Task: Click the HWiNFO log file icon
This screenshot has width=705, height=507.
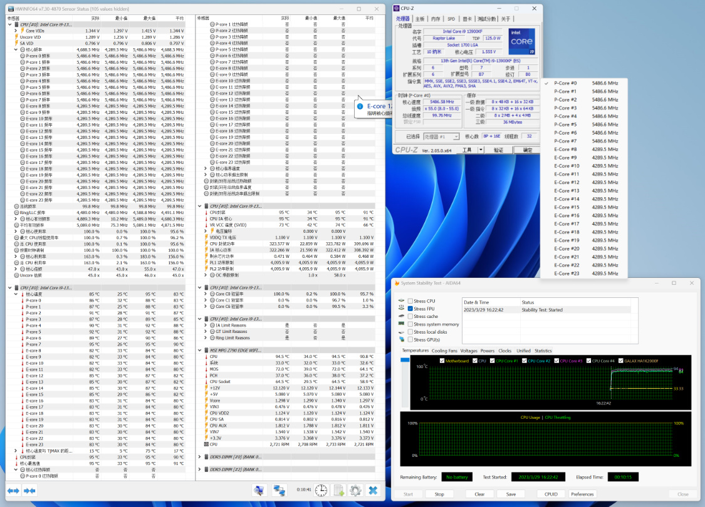Action: click(x=338, y=490)
